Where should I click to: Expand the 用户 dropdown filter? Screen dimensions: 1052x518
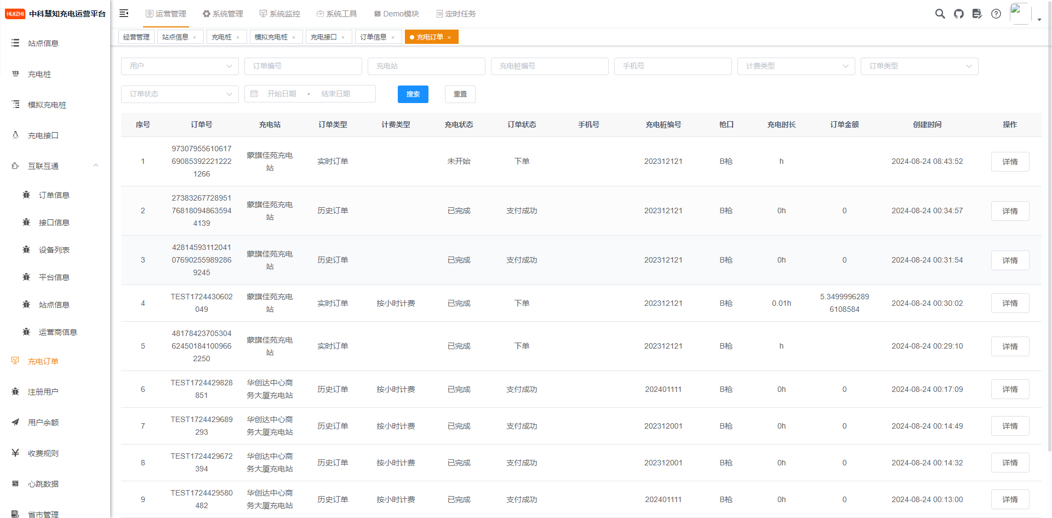[180, 66]
